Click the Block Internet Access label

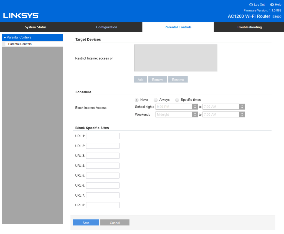tap(91, 108)
